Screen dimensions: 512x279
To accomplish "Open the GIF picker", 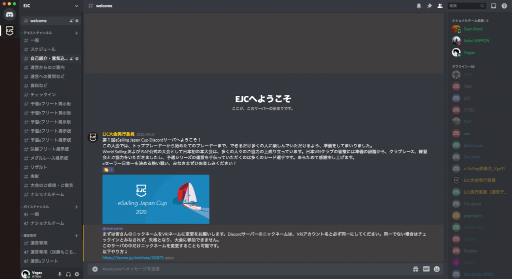I will [426, 269].
